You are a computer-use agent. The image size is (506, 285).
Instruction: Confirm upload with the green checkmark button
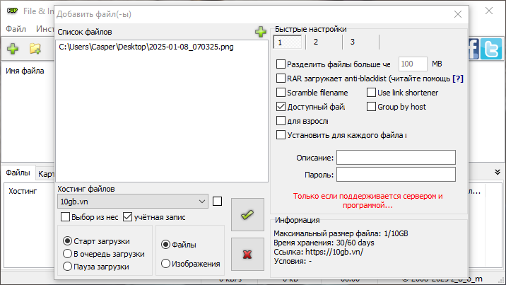click(247, 215)
